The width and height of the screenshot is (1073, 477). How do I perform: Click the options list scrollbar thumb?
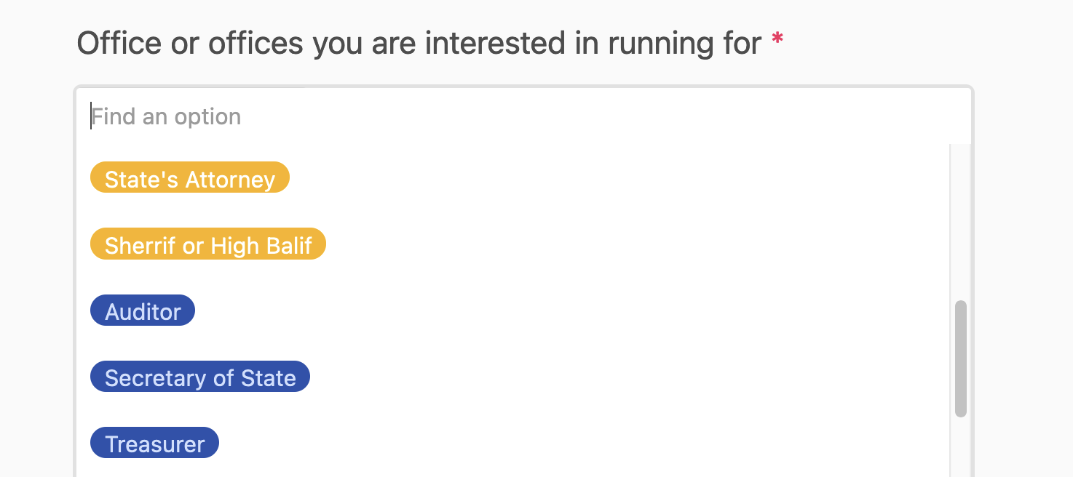point(961,358)
